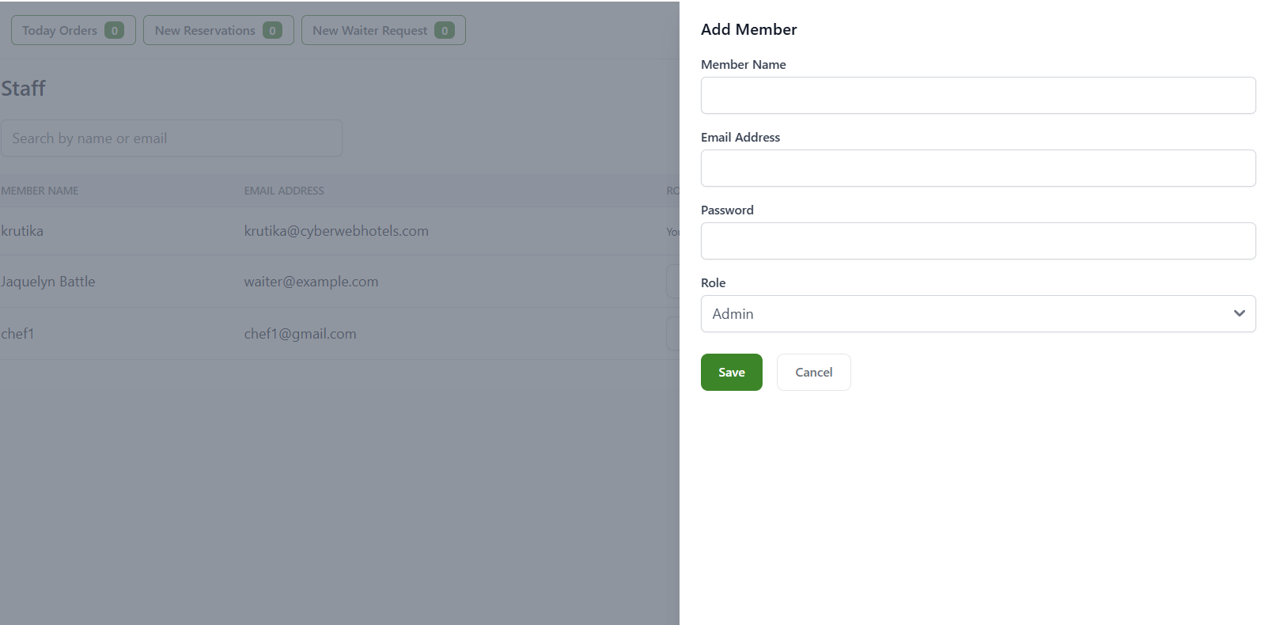Click the New Reservations count badge
Screen dimensions: 1276x625
pyautogui.click(x=272, y=31)
